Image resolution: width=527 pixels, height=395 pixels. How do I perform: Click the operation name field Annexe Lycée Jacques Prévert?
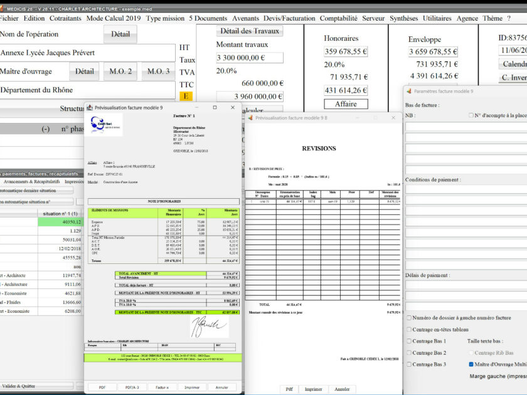[87, 53]
